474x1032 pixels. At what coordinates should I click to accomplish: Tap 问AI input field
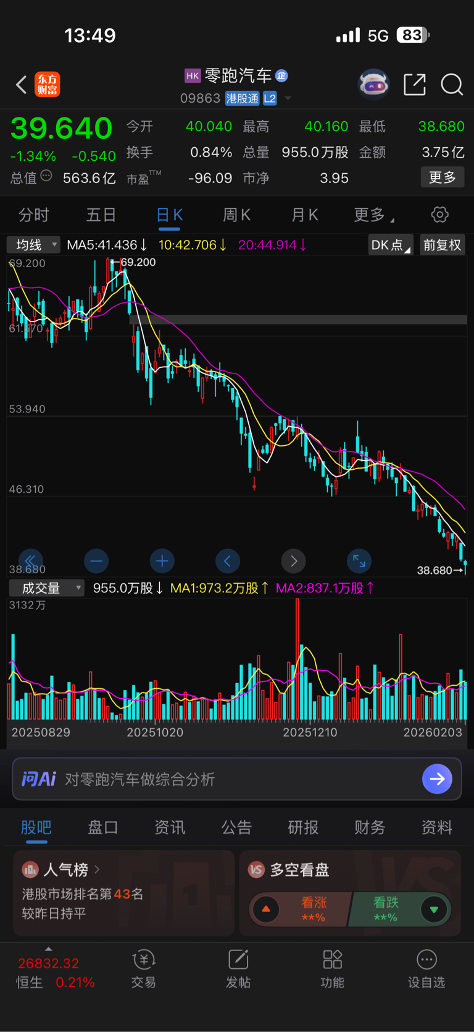237,779
